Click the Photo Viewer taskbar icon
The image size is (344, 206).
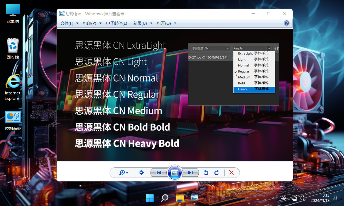point(194,198)
